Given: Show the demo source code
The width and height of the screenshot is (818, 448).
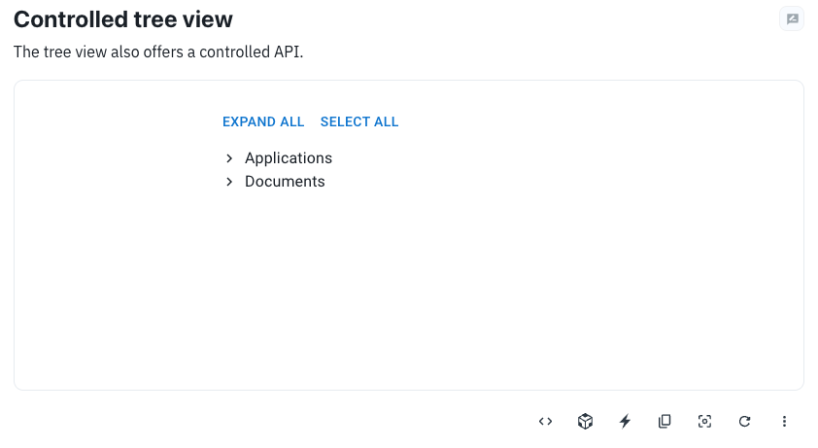Looking at the screenshot, I should [546, 421].
